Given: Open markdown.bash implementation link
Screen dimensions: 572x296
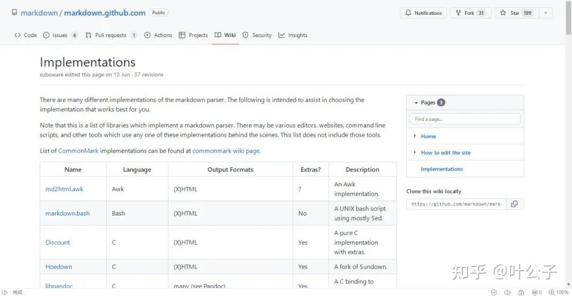Looking at the screenshot, I should point(67,213).
